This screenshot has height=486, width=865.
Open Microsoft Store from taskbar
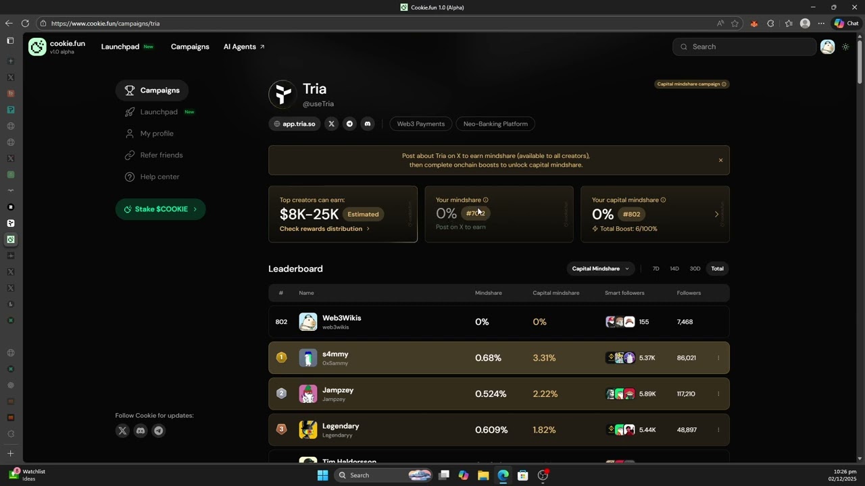click(522, 475)
